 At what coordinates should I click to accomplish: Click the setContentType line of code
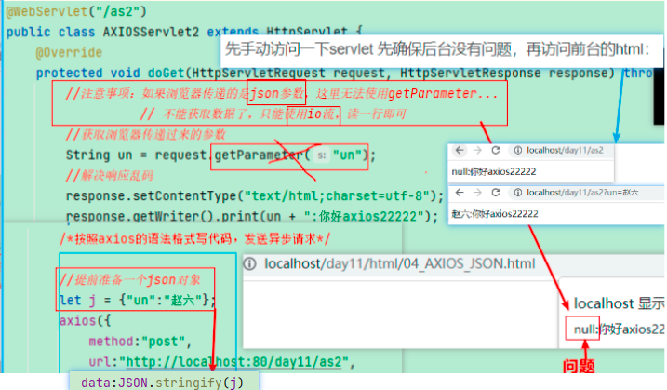click(254, 196)
